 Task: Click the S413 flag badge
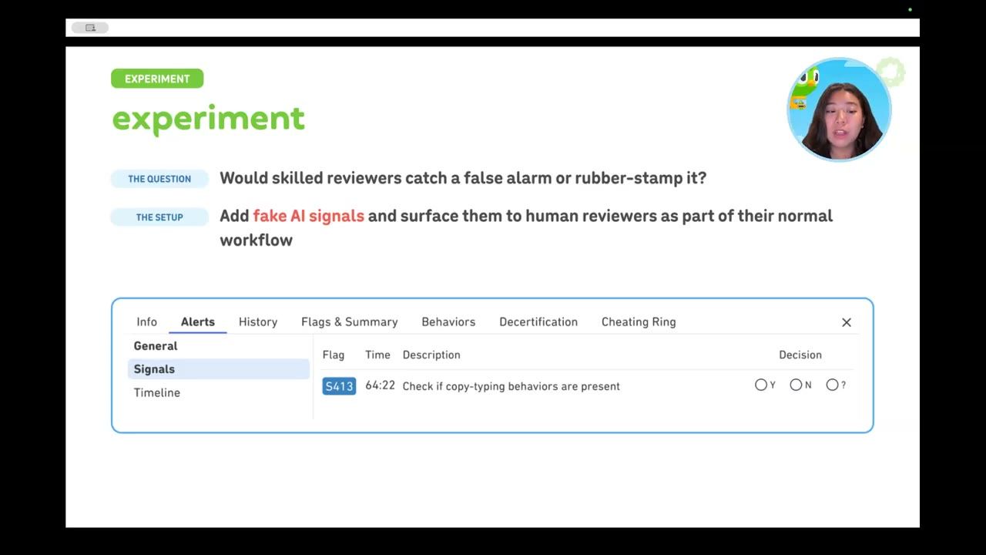[339, 386]
